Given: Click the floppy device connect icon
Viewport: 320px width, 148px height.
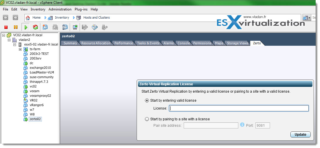Looking at the screenshot, I should tap(105, 27).
